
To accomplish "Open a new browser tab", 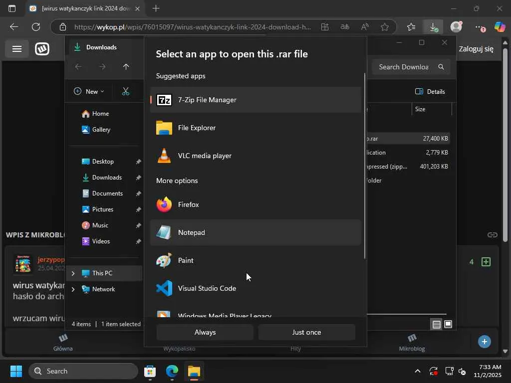I will (156, 8).
